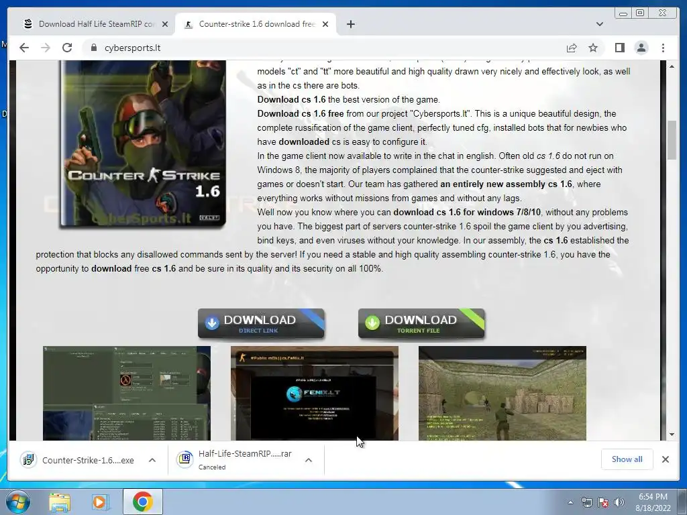The image size is (687, 515).
Task: Open Action Center flag icon
Action: point(603,503)
